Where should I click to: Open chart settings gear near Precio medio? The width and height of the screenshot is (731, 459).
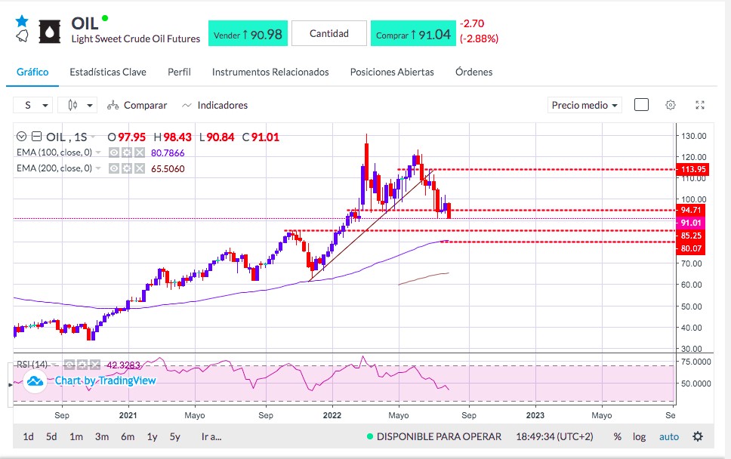point(671,105)
